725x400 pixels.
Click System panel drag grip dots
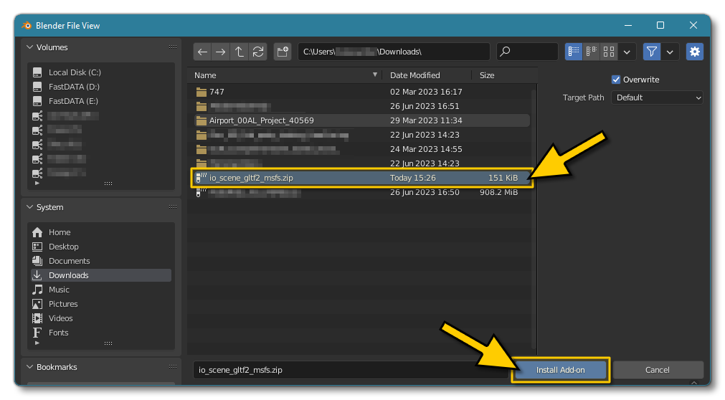[172, 206]
